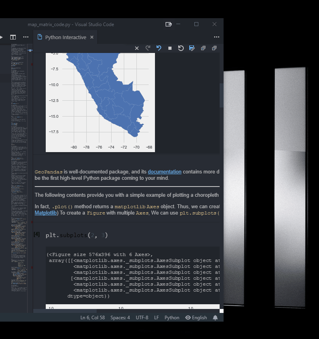Click the GeoPandas inline code word
Image resolution: width=319 pixels, height=339 pixels.
[x=49, y=172]
